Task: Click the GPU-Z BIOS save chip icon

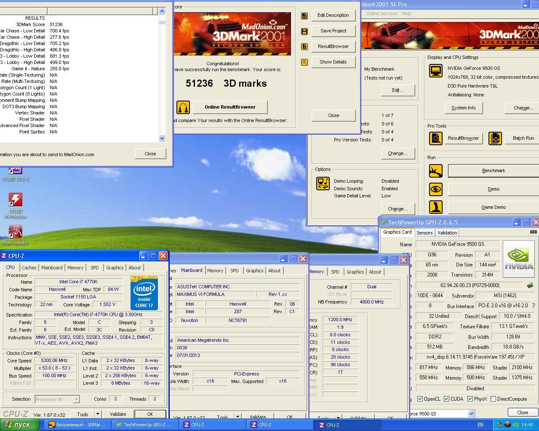Action: pyautogui.click(x=530, y=285)
